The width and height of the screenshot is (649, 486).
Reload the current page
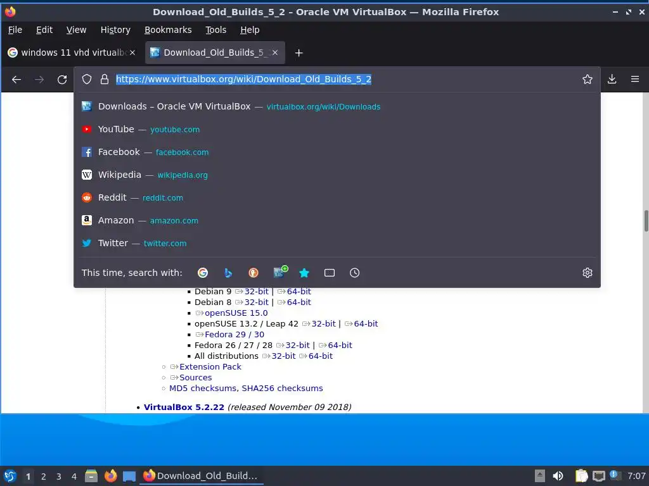point(62,79)
